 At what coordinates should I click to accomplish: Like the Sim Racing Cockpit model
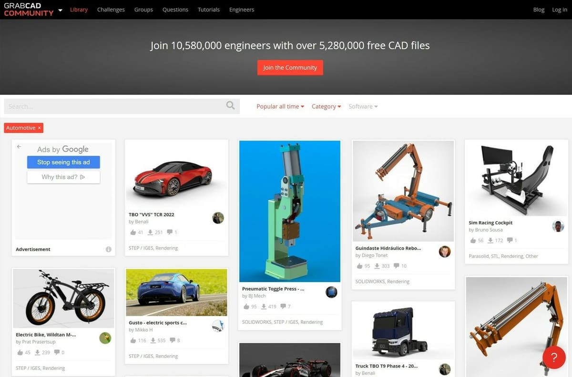click(x=473, y=241)
